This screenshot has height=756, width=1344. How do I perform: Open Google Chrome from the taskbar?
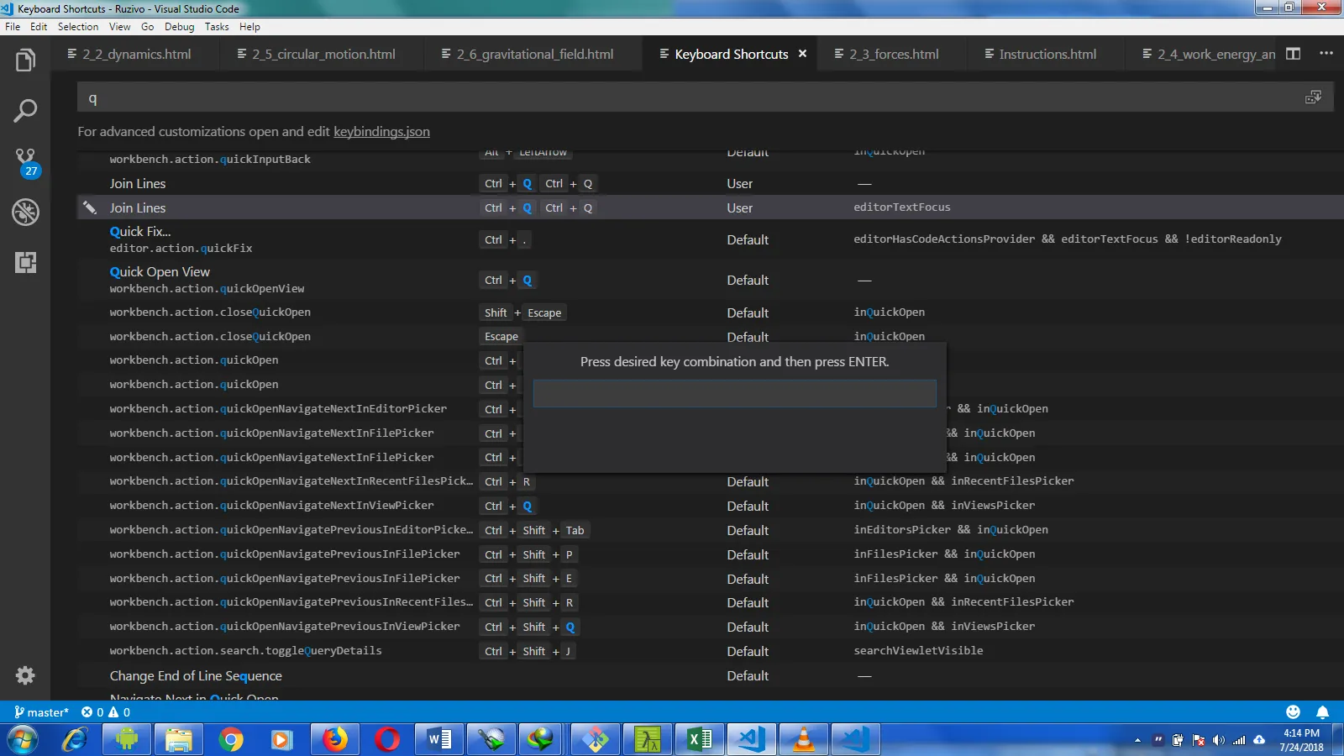click(230, 740)
